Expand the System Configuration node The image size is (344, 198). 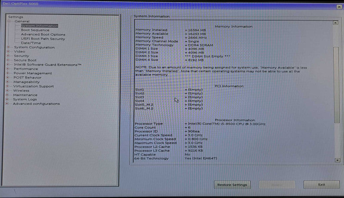coord(8,47)
